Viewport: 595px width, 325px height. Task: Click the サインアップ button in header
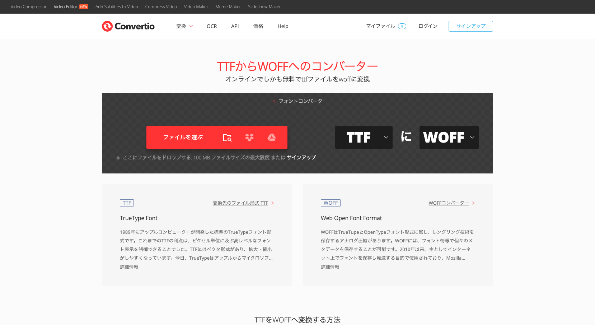(x=470, y=26)
